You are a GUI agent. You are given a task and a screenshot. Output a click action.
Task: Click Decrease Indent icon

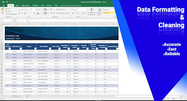point(51,13)
